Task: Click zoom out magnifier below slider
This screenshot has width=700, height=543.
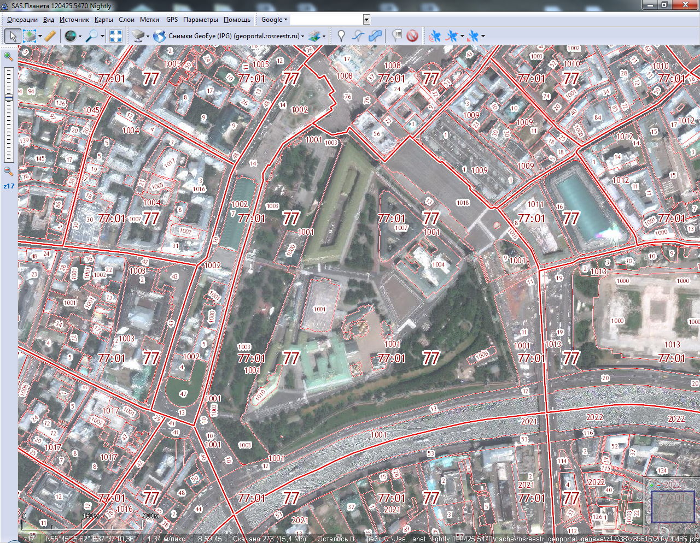Action: [x=8, y=172]
